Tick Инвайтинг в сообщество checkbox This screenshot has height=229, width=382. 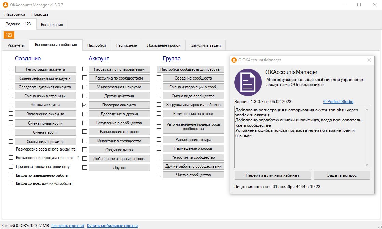[x=84, y=141]
